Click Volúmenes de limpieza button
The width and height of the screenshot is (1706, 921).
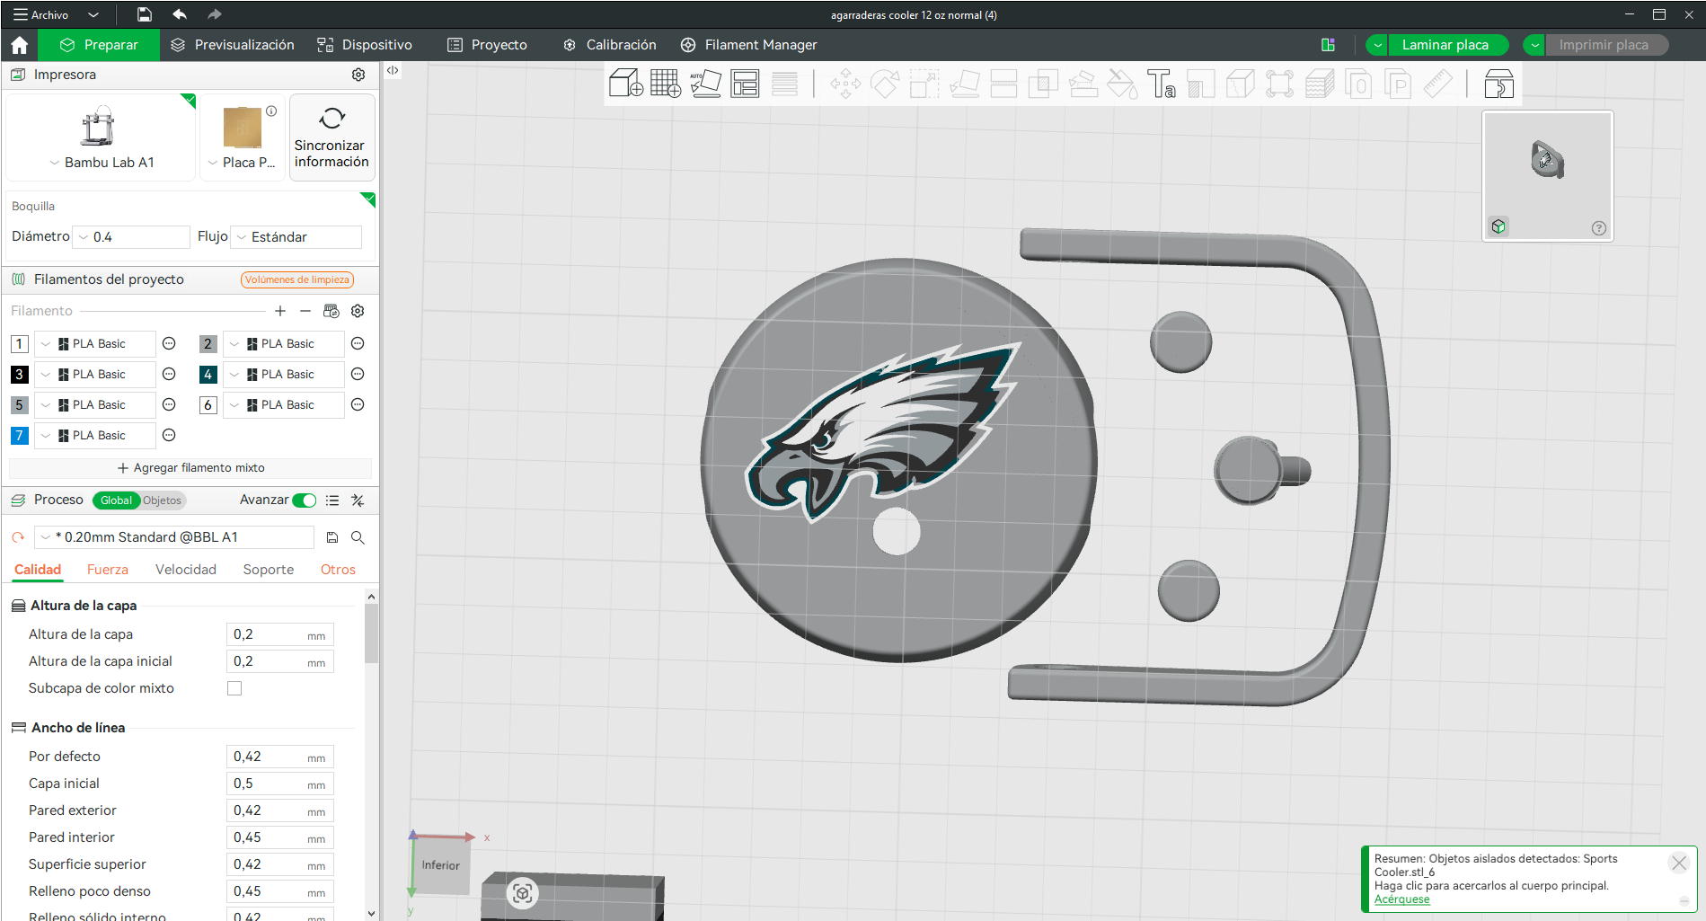point(297,279)
